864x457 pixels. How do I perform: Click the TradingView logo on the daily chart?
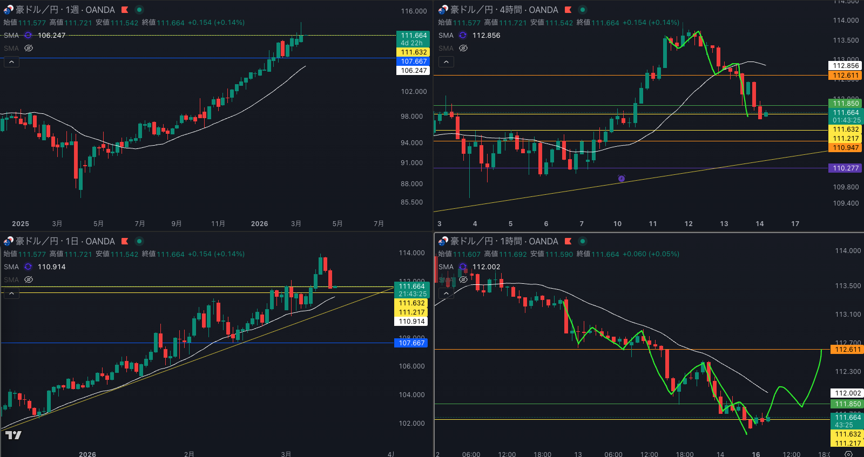(13, 435)
